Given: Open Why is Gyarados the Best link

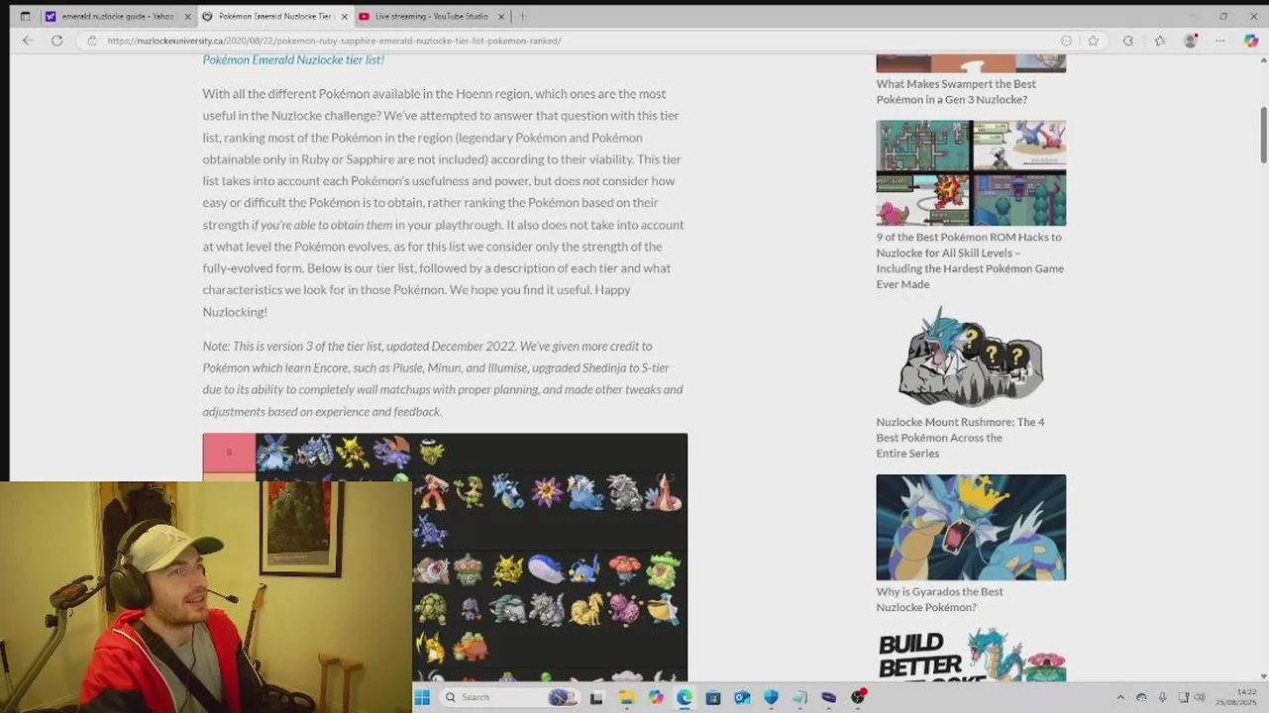Looking at the screenshot, I should [x=939, y=599].
